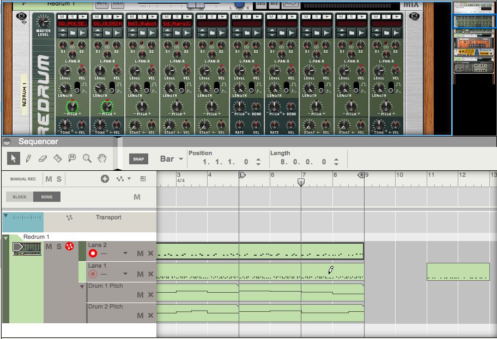The image size is (497, 339).
Task: Switch to BLOCK mode
Action: 20,197
